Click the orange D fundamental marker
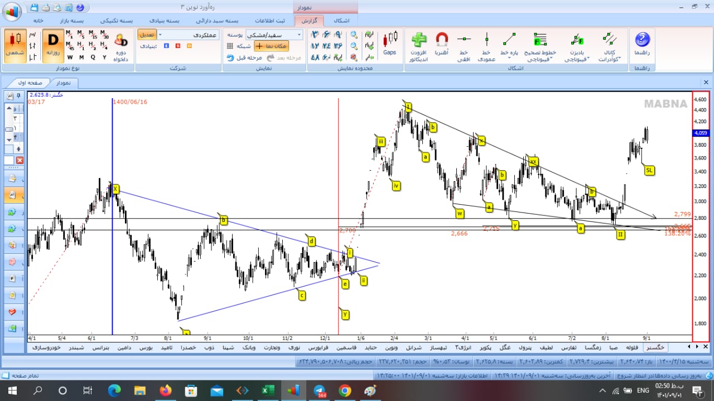 [189, 46]
